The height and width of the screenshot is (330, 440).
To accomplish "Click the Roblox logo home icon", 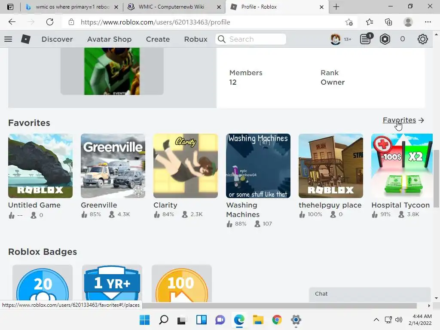I will pyautogui.click(x=25, y=39).
